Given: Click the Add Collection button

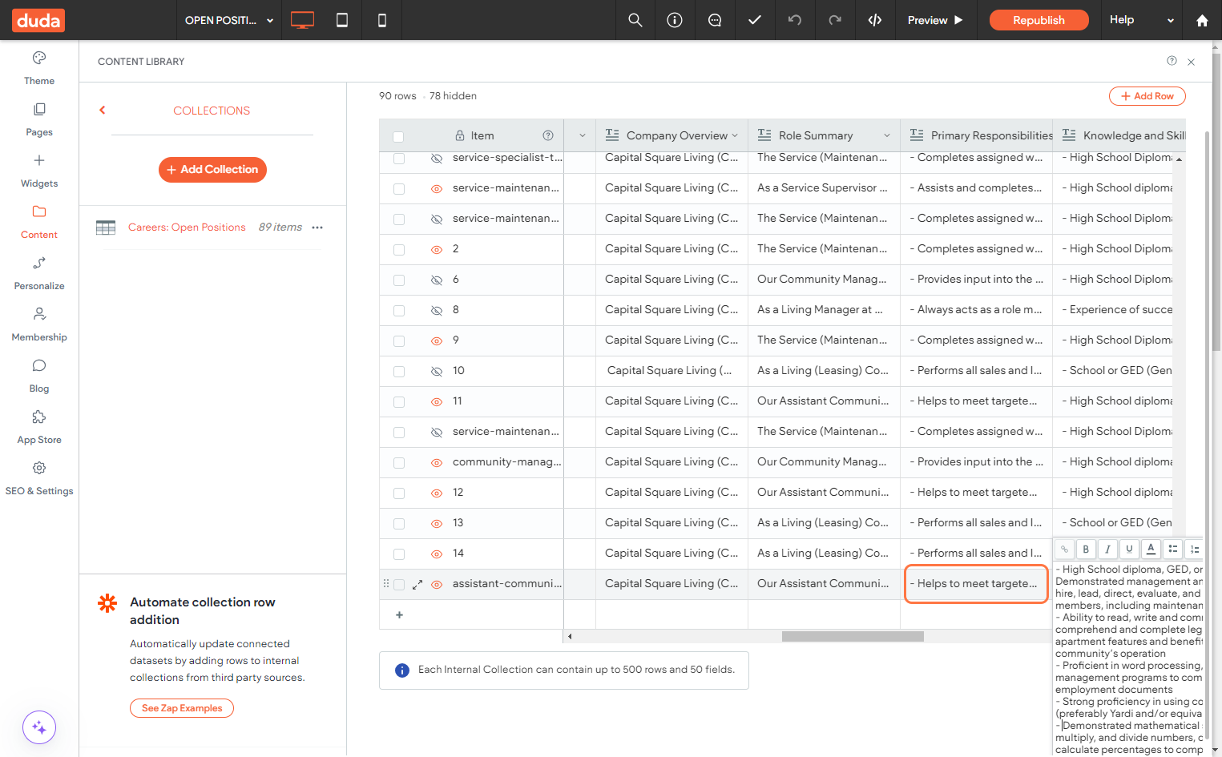Looking at the screenshot, I should pos(212,170).
